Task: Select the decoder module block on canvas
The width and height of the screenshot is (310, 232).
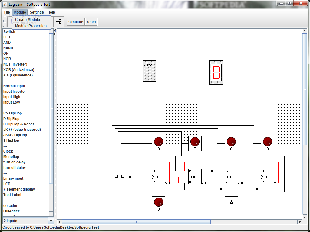Action: pos(150,71)
